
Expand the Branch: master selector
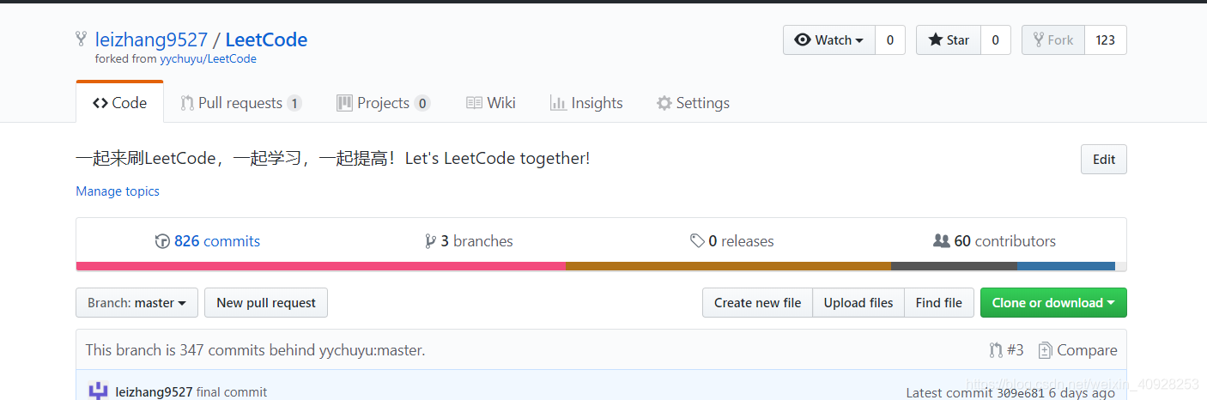[137, 303]
